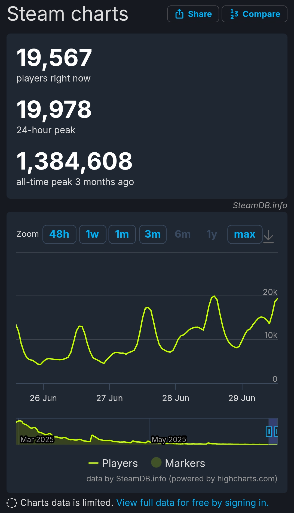Image resolution: width=294 pixels, height=513 pixels.
Task: Click the May 2025 area in navigator
Action: click(169, 439)
